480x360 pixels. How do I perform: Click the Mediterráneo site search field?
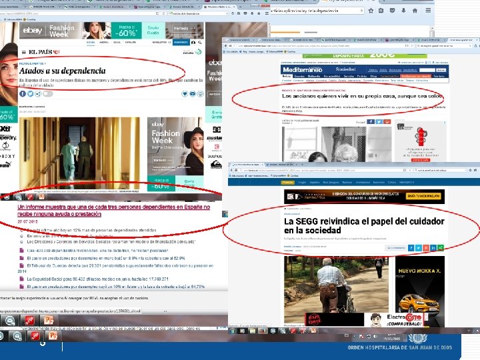[x=427, y=70]
